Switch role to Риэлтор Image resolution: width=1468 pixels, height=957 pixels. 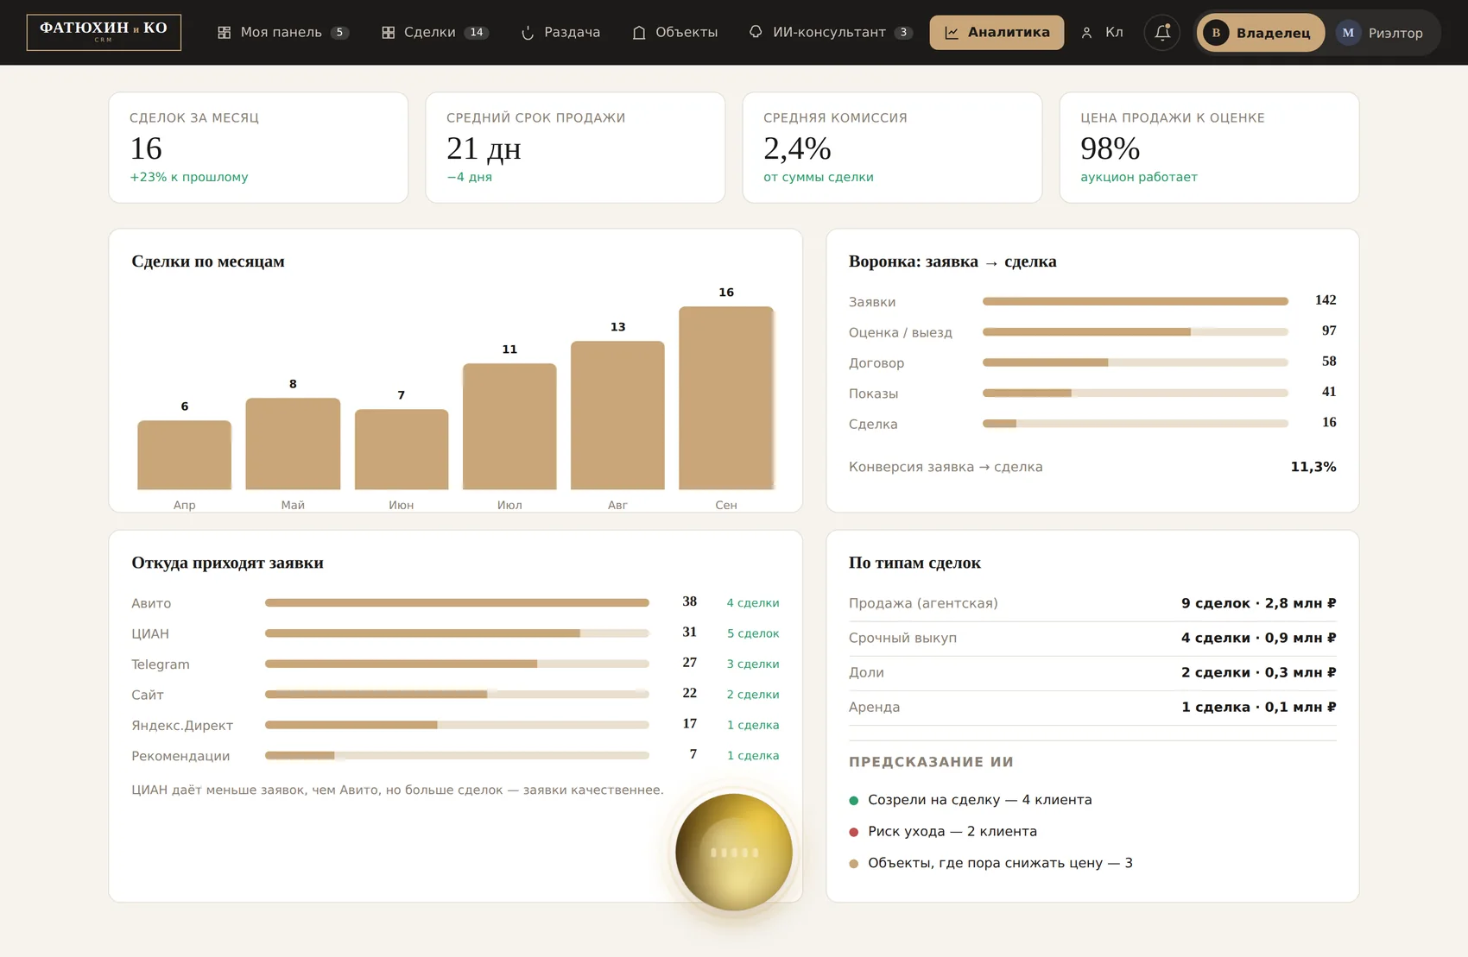pos(1380,33)
